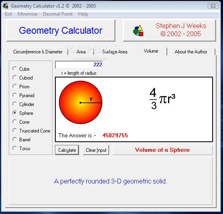Click the Geometry Calculator title banner

[x=61, y=31]
